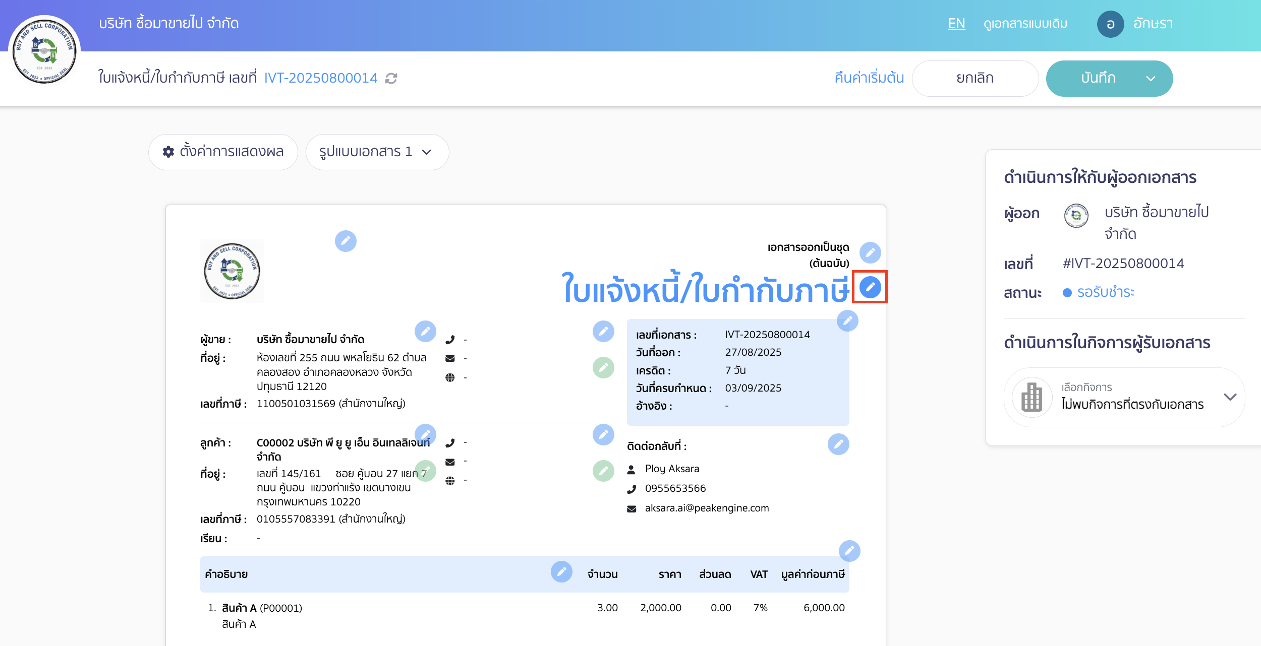Edit the เอกสารออกเป็นชุด label
Screen dimensions: 1261x646
click(871, 253)
